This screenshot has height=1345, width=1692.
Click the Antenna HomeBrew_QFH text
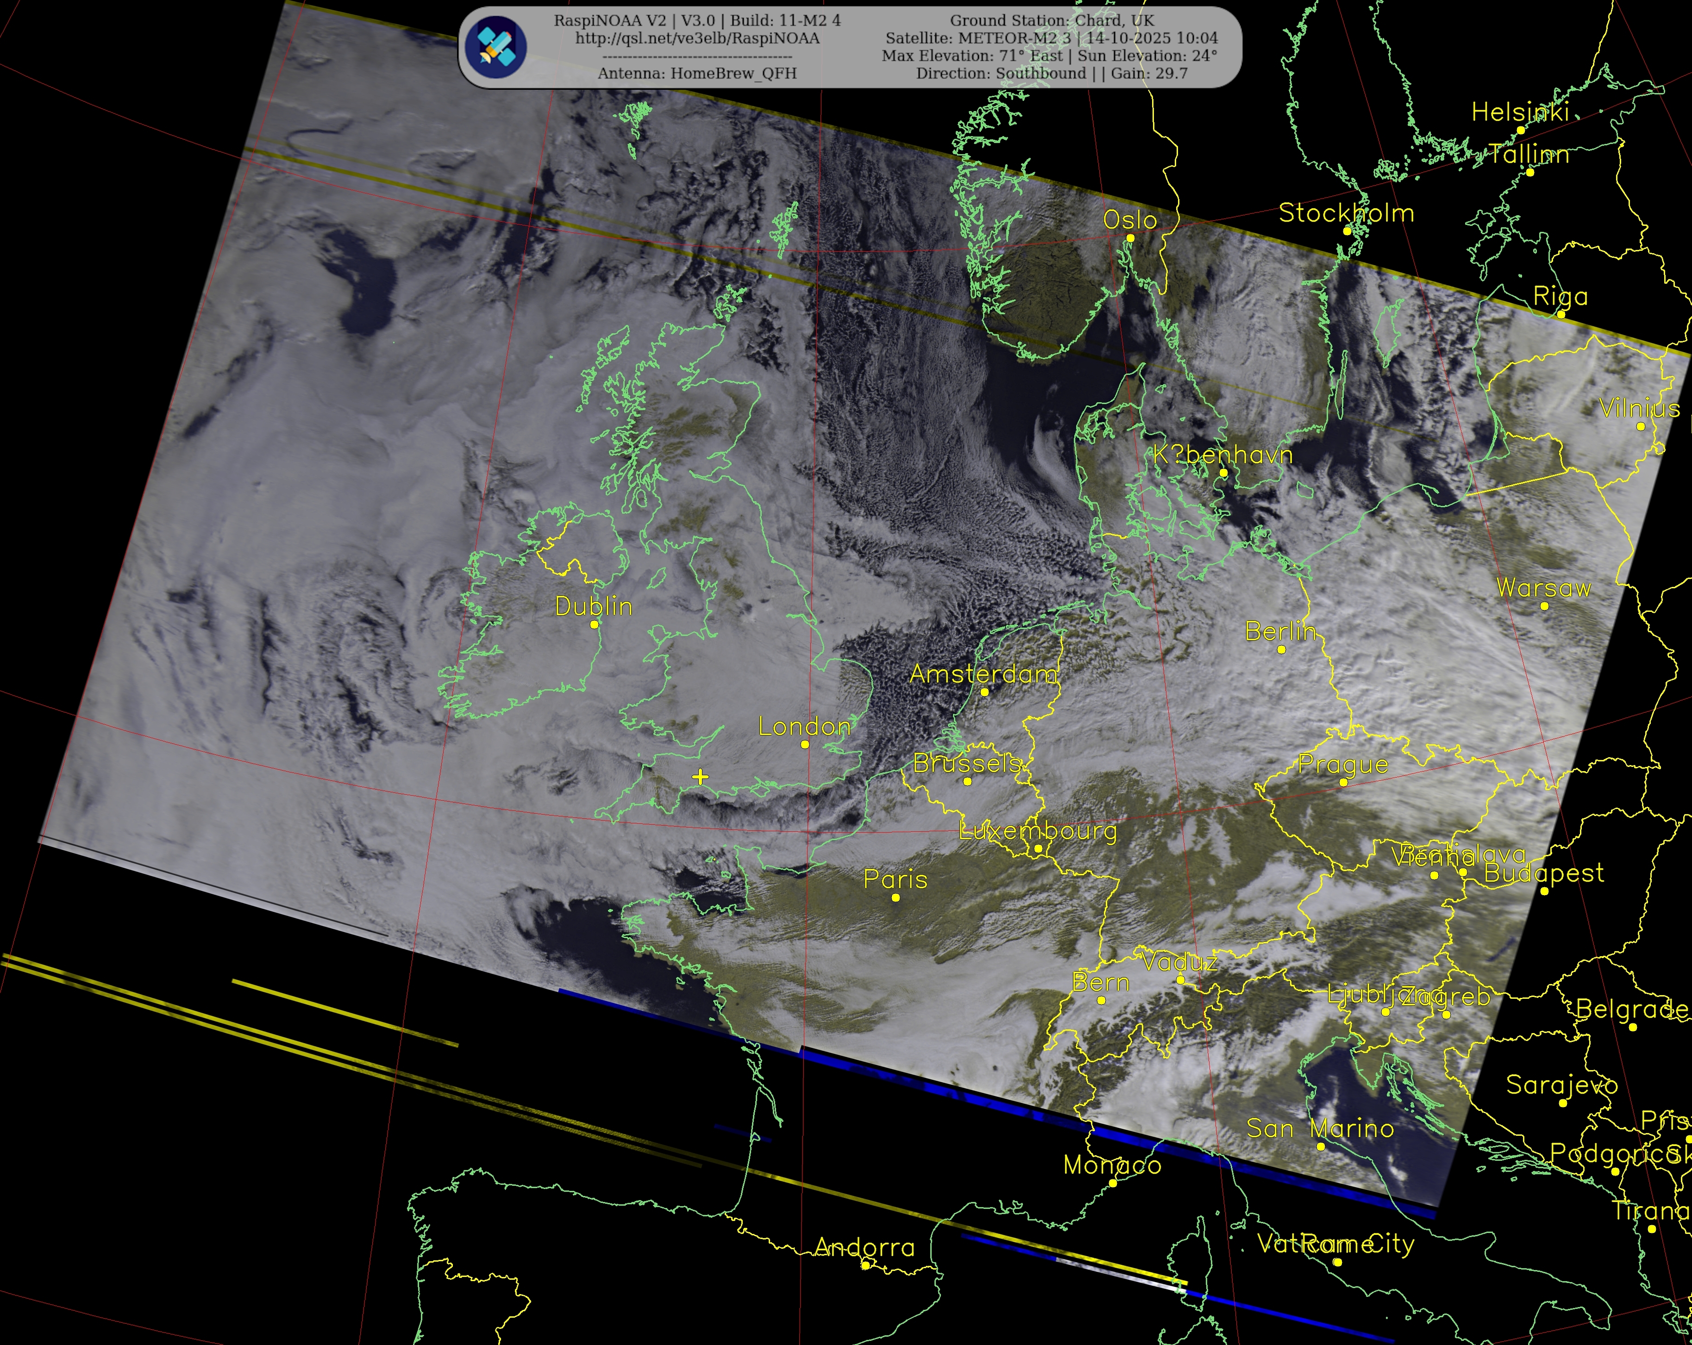pos(697,74)
